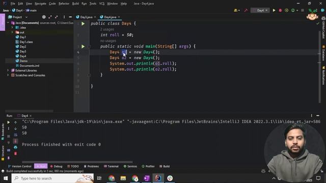Toggle scroll to end in Run console

[x=15, y=141]
